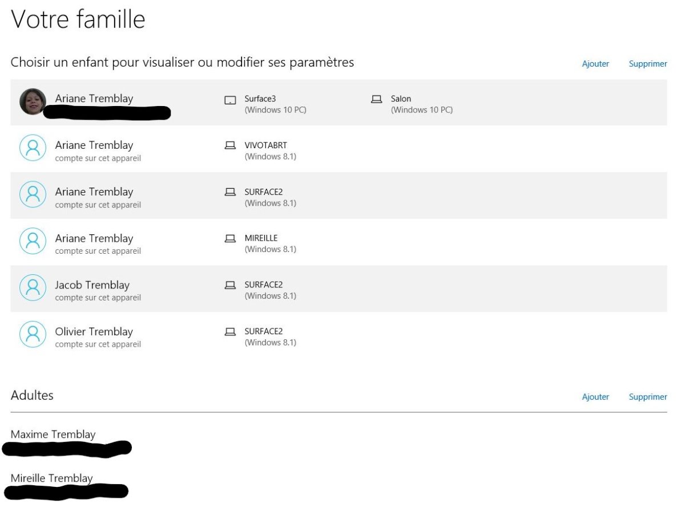Click the VIVOTABRT laptop device icon

[230, 146]
